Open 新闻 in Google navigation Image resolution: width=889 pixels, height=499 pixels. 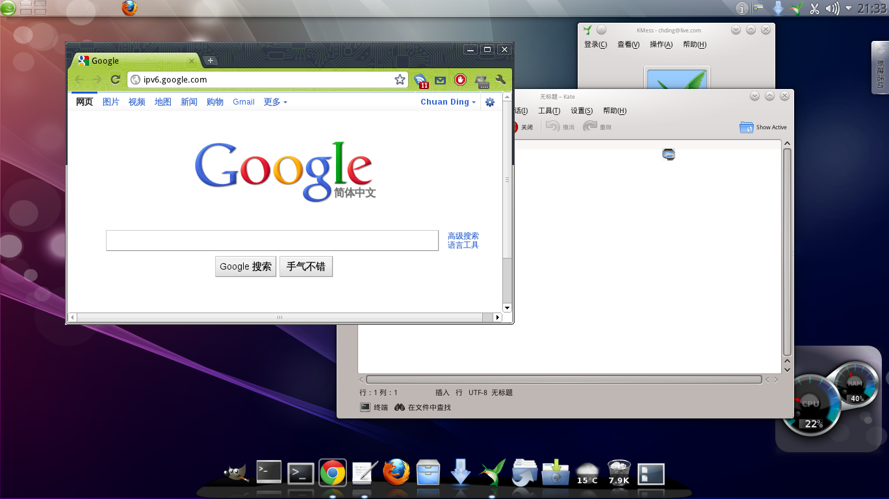(x=189, y=102)
